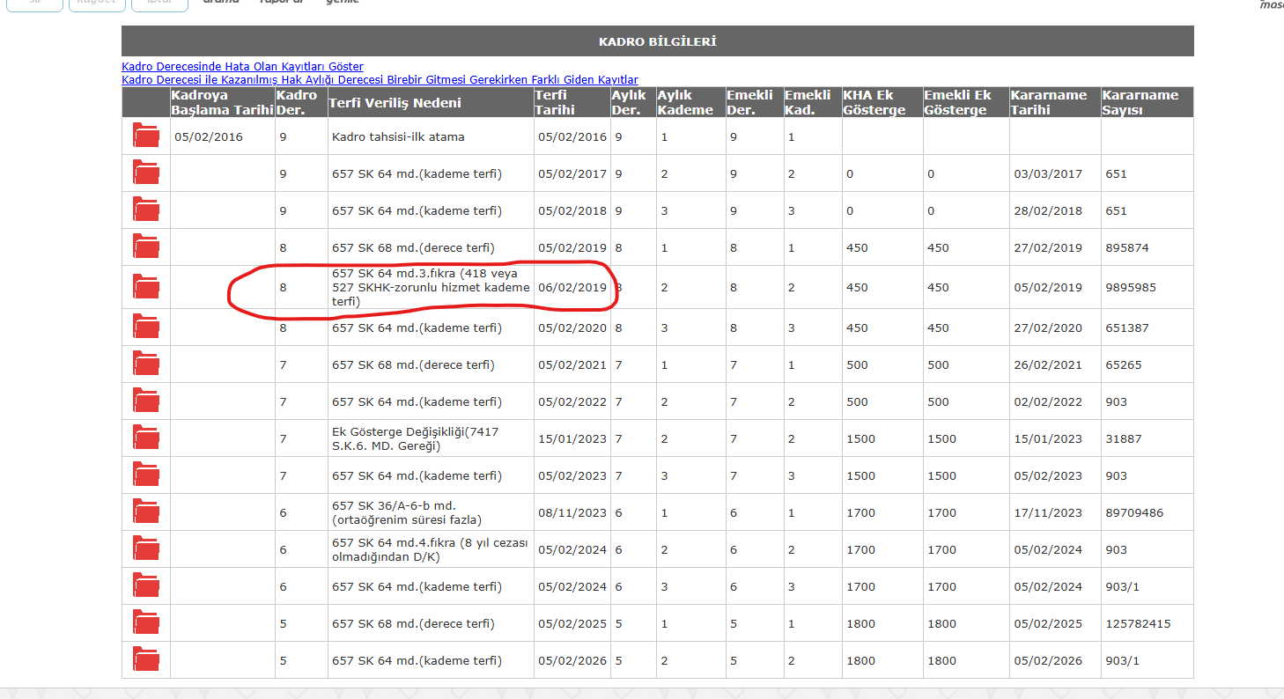1284x699 pixels.
Task: Select folder icon for terfi dated 05/02/2022
Action: pos(146,401)
